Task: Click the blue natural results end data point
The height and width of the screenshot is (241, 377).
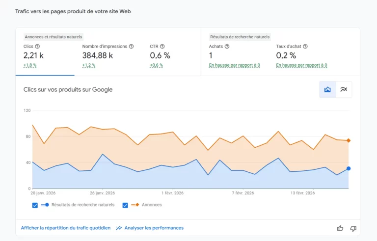Action: (349, 168)
